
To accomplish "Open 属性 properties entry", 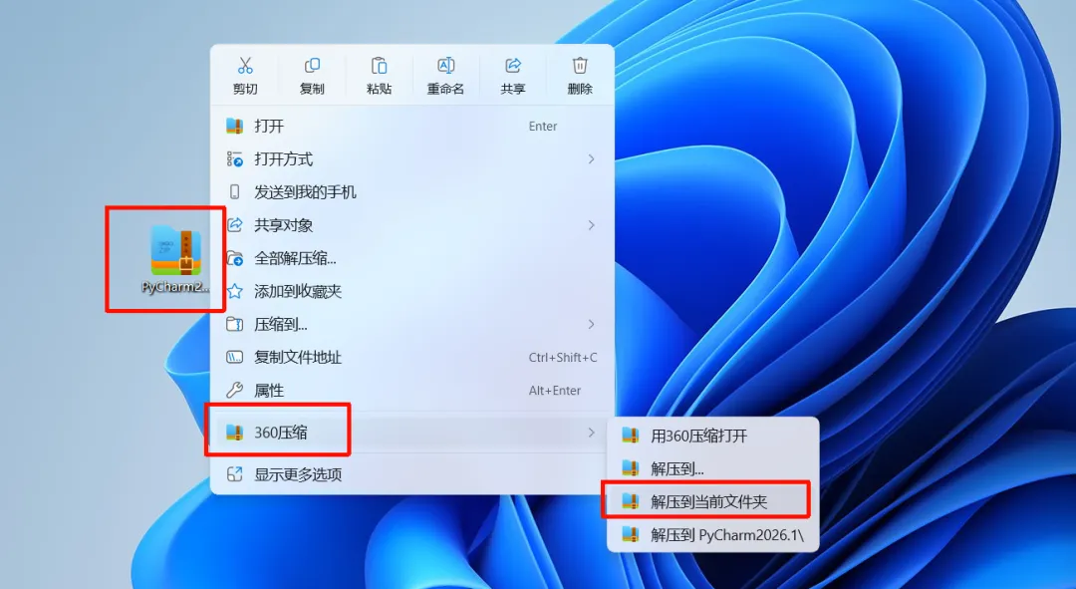I will (411, 390).
